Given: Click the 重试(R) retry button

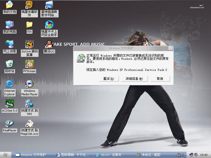Looking at the screenshot, I should 109,79.
